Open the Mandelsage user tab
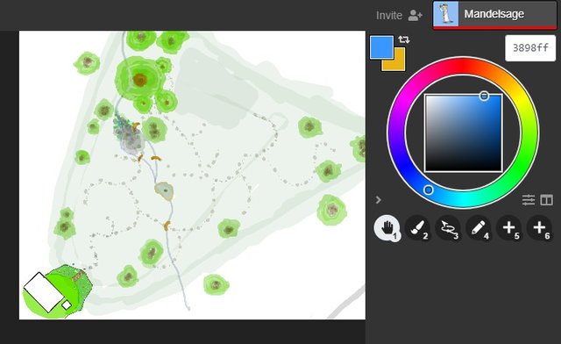Viewport: 561px width, 344px height. (494, 14)
